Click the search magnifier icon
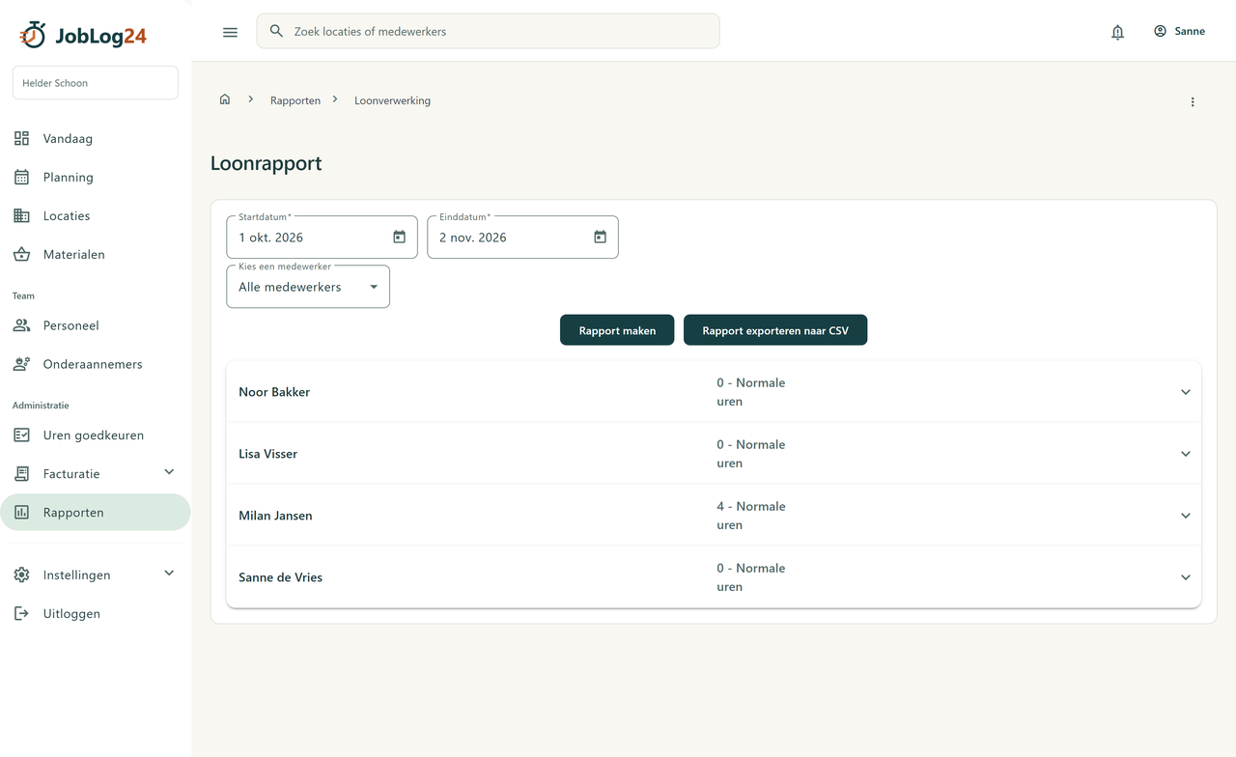 point(276,31)
